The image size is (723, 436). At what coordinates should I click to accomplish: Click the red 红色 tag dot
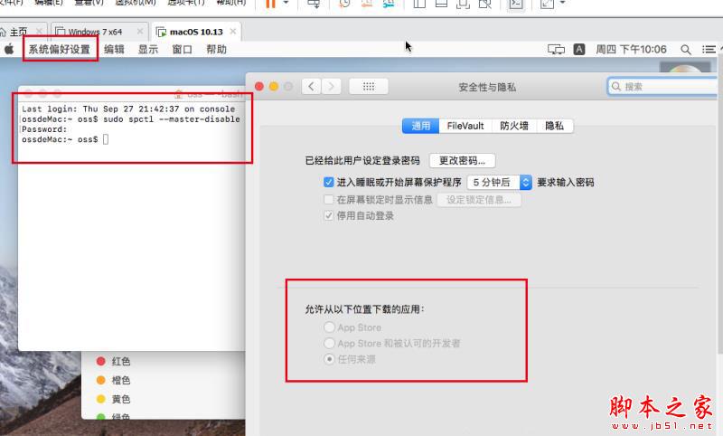(x=101, y=361)
